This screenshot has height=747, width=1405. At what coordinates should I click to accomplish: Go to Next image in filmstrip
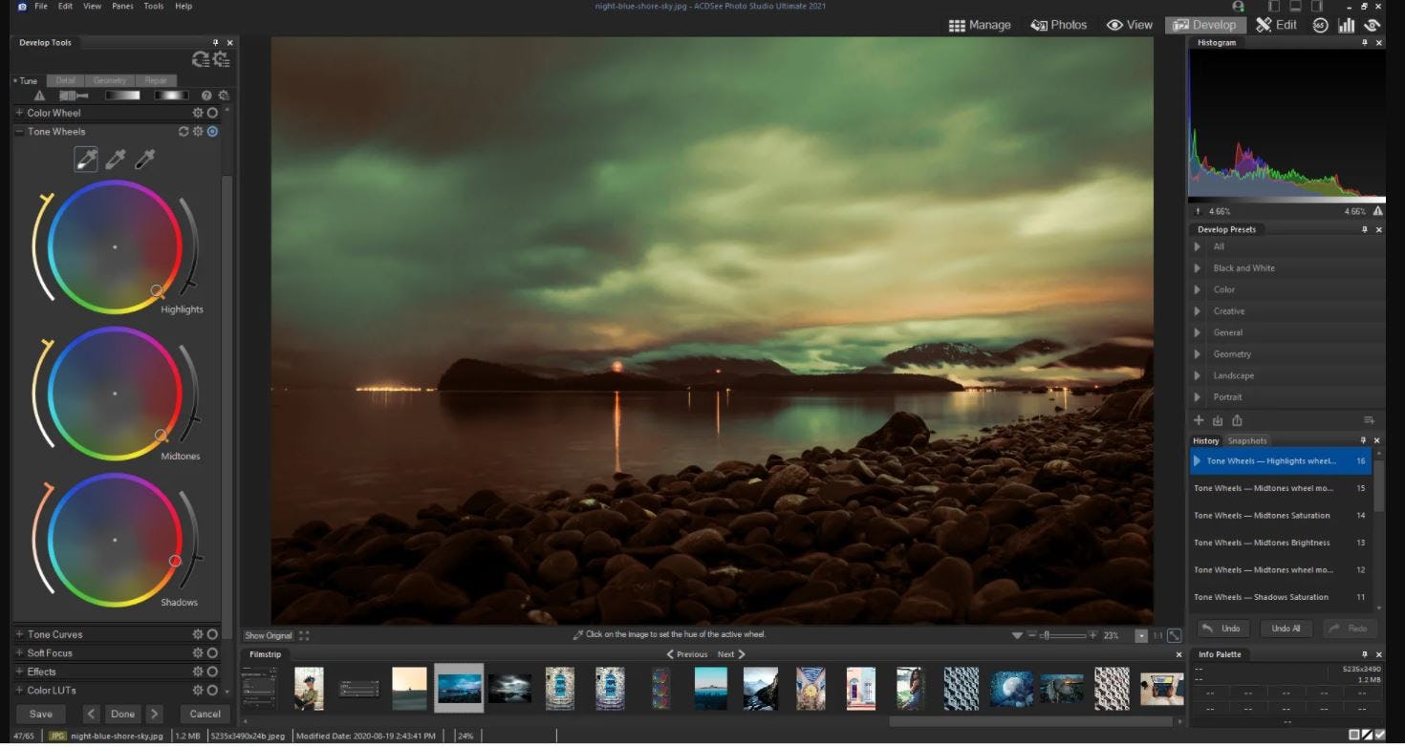[731, 654]
